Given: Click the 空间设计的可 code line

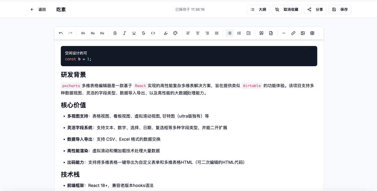Looking at the screenshot, I should click(76, 53).
